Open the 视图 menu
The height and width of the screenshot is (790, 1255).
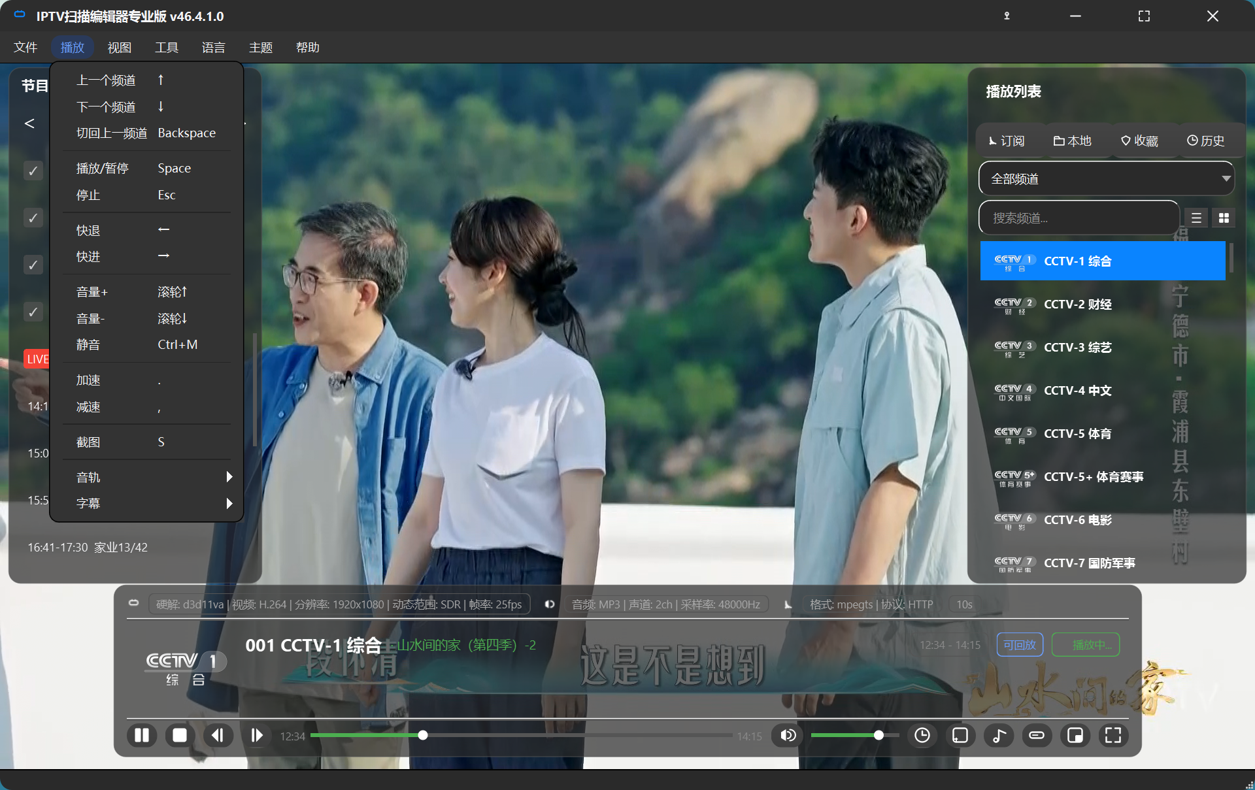coord(120,47)
